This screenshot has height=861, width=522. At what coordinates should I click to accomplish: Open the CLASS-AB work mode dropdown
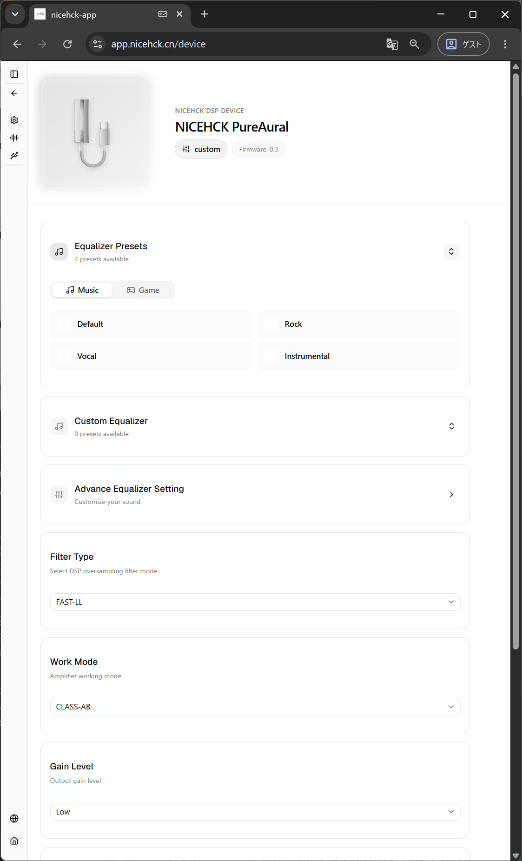tap(255, 707)
